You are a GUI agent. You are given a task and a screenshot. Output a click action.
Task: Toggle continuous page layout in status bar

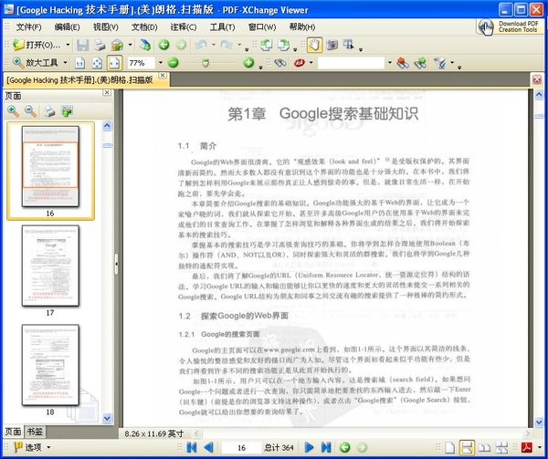(467, 447)
